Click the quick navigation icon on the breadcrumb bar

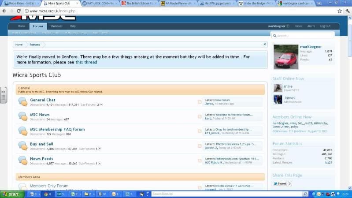tap(264, 45)
